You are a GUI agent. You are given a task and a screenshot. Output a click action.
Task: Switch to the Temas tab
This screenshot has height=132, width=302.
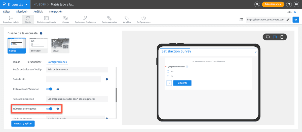pyautogui.click(x=16, y=62)
